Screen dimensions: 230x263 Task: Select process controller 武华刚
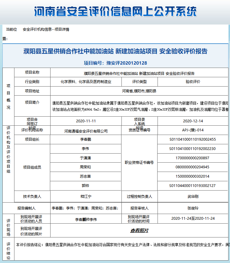point(193,196)
